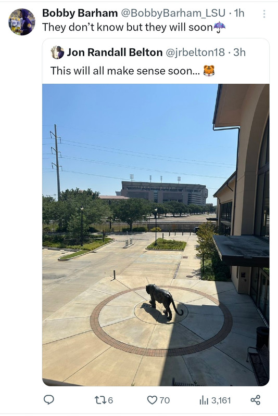Open Bobby Barham's profile avatar

22,22
